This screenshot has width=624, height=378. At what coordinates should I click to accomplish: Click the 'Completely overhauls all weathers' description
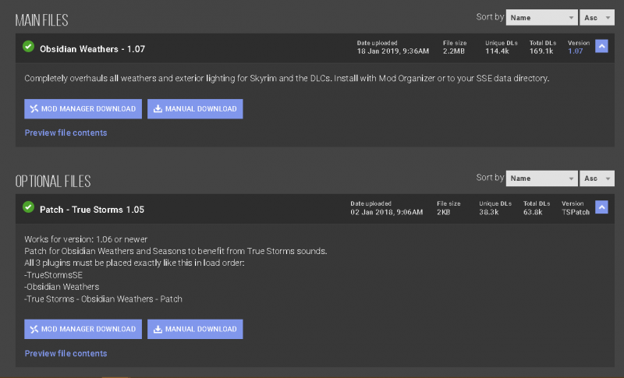pos(286,78)
